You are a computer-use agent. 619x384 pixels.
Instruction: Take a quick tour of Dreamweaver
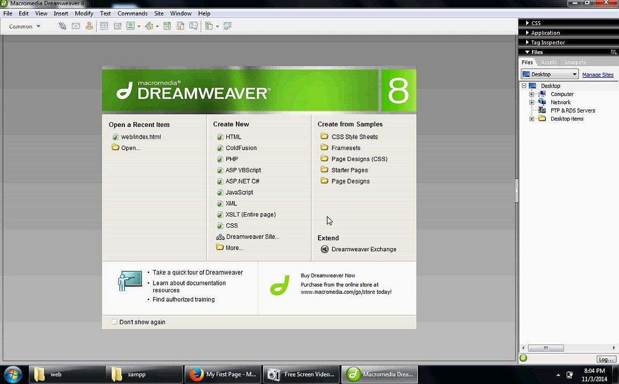point(198,273)
